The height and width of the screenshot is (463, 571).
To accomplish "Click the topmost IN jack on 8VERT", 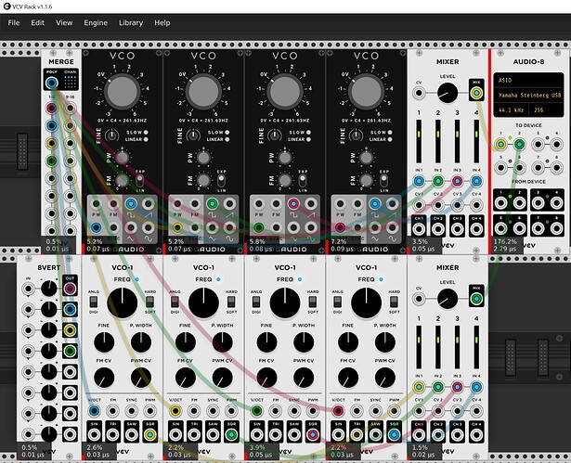I will [x=28, y=289].
